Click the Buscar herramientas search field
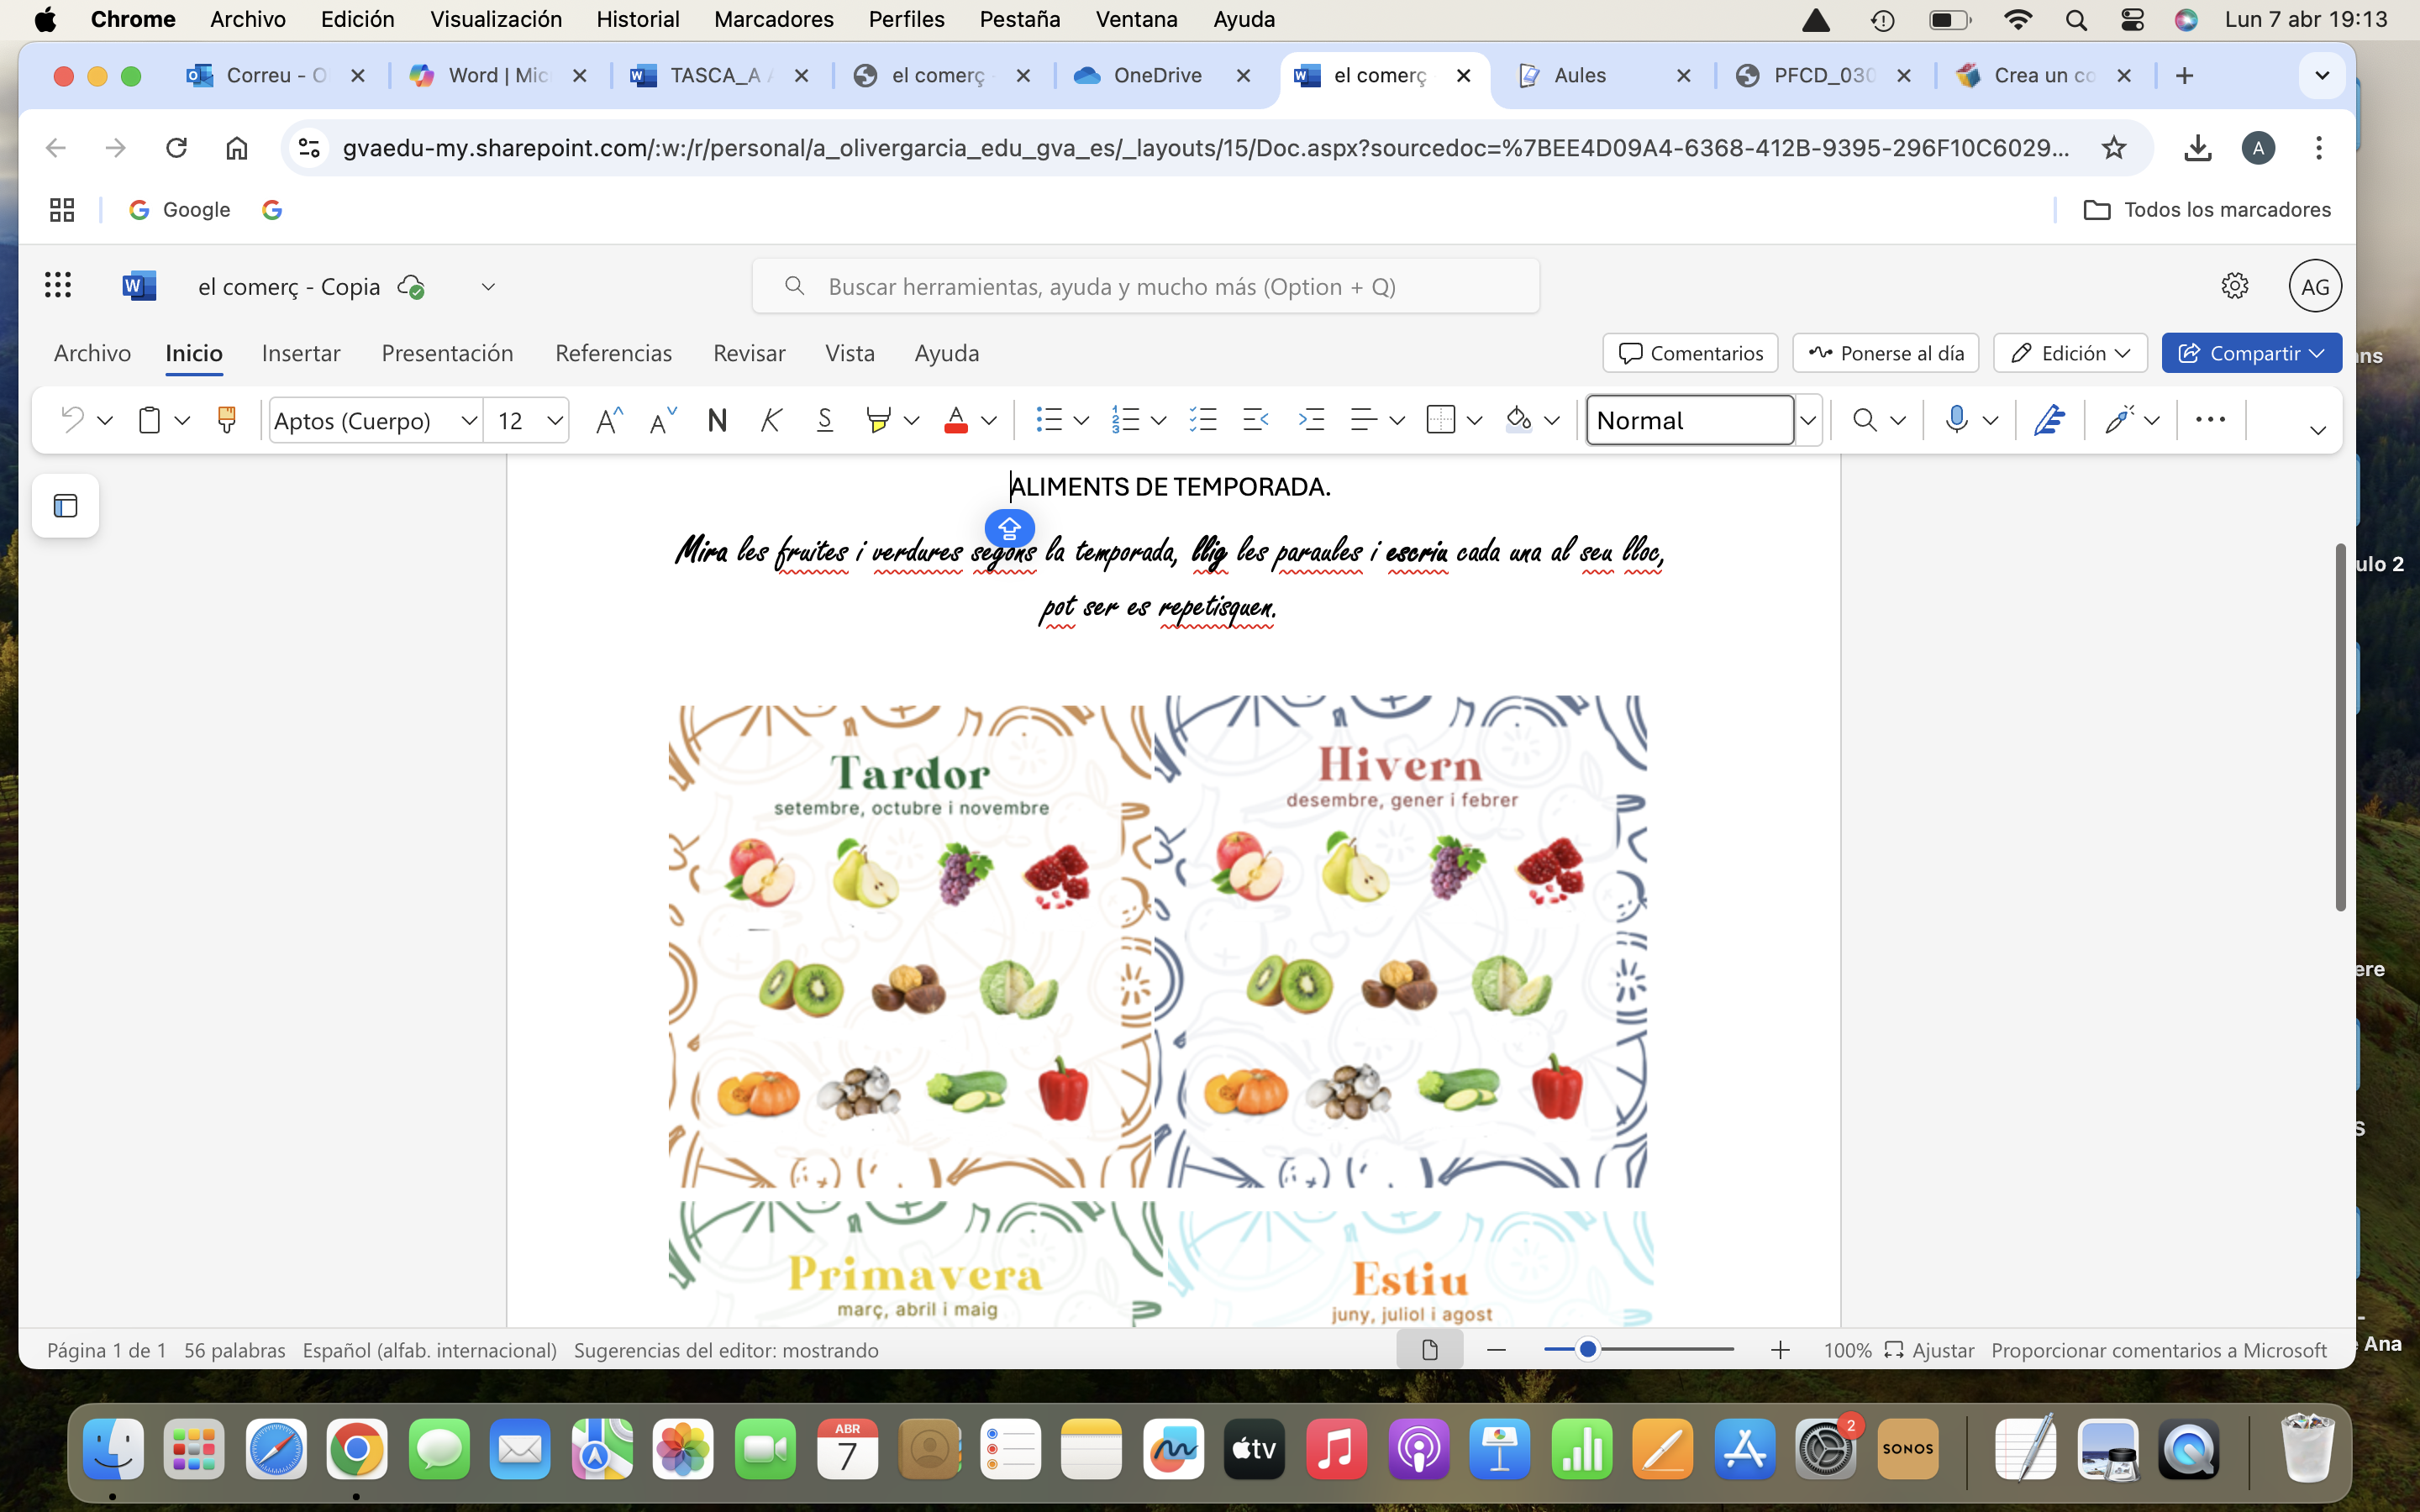The width and height of the screenshot is (2420, 1512). 1146,286
